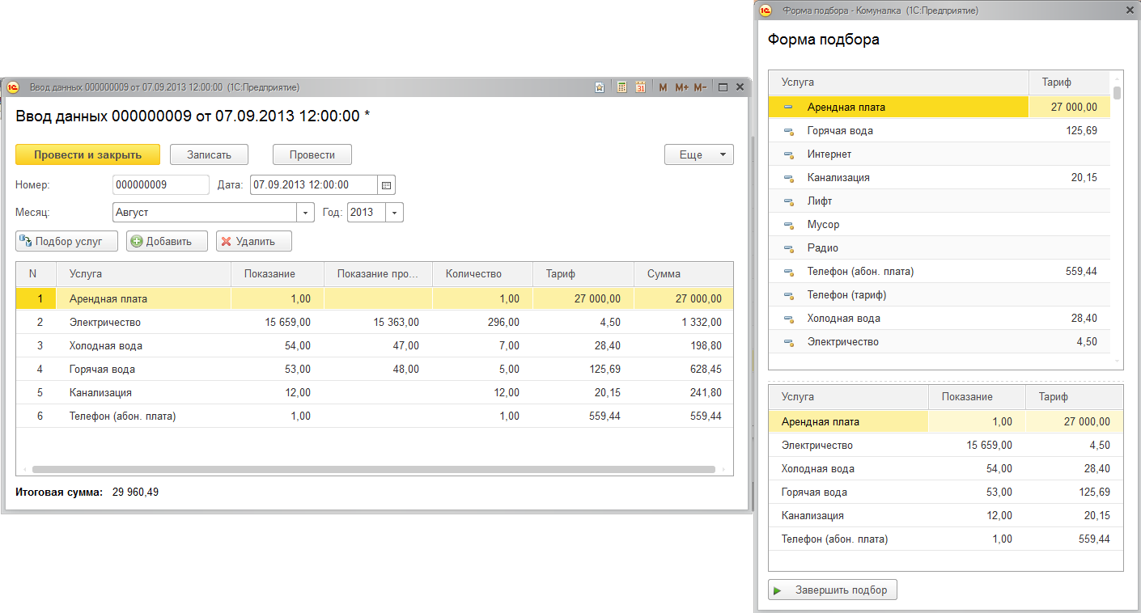Select Канализация in lower selection table
1141x613 pixels.
pyautogui.click(x=946, y=516)
